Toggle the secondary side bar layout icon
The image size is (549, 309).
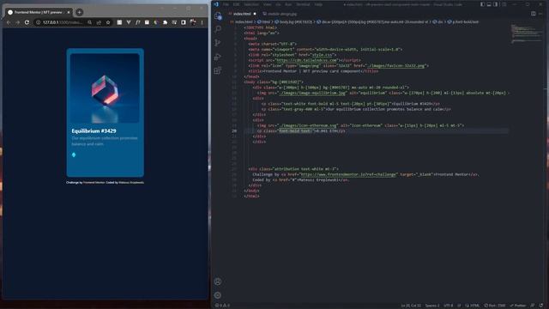click(x=496, y=4)
